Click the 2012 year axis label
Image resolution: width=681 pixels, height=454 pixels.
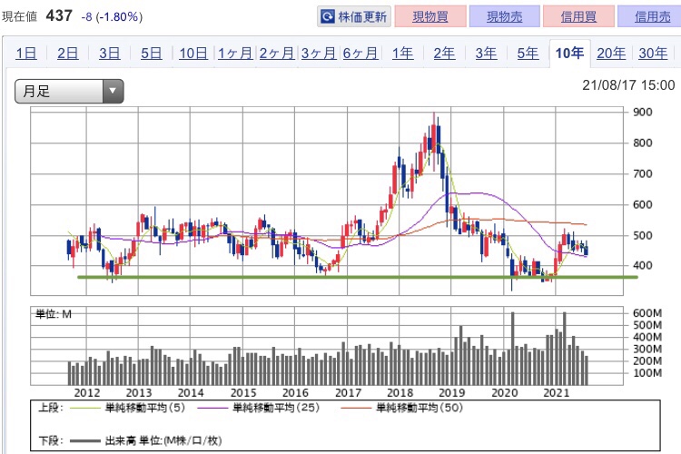point(87,393)
